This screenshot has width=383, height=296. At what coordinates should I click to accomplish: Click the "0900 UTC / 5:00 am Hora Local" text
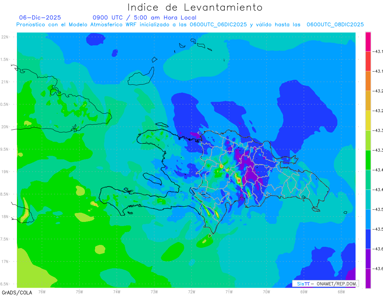(145, 18)
